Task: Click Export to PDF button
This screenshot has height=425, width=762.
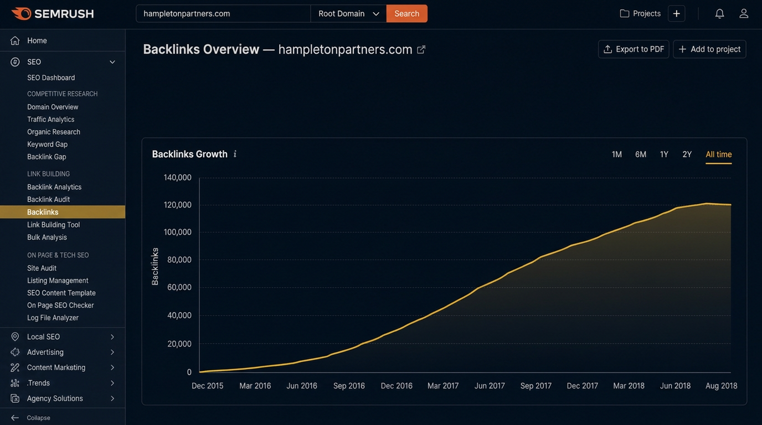Action: (x=634, y=49)
